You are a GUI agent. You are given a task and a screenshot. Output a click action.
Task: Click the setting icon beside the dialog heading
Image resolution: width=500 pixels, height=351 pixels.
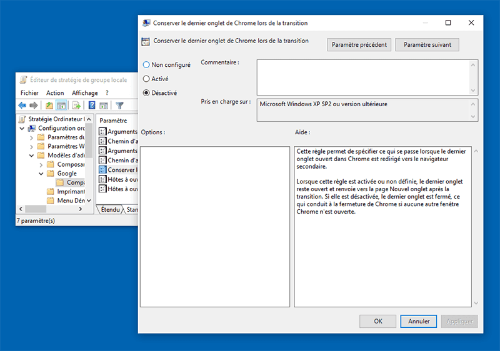[x=146, y=41]
